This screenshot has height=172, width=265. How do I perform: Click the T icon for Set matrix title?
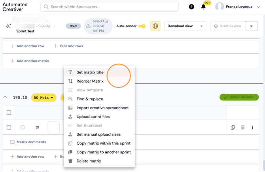pyautogui.click(x=70, y=72)
